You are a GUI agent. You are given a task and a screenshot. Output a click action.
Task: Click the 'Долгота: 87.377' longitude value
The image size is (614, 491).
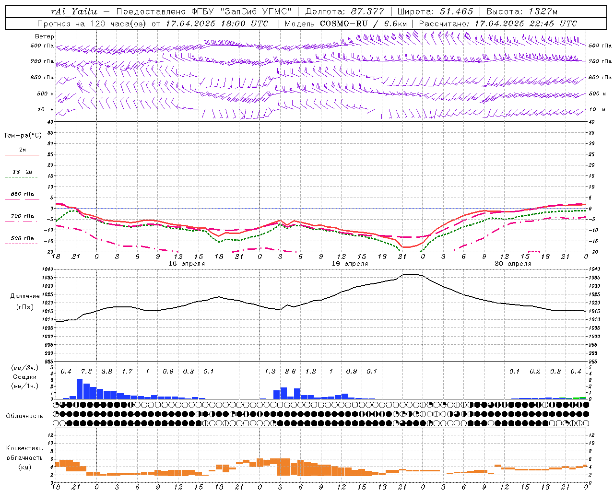click(345, 12)
